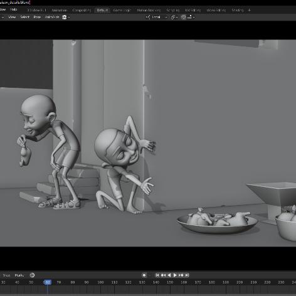Image resolution: width=296 pixels, height=296 pixels.
Task: Click the blue current frame indicator
Action: pos(48,282)
